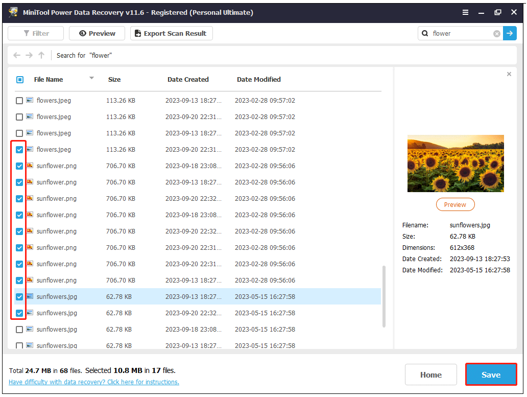Go up one level arrow

point(41,55)
